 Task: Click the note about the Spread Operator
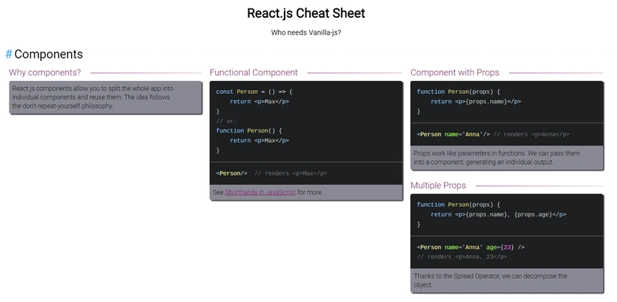coord(491,280)
